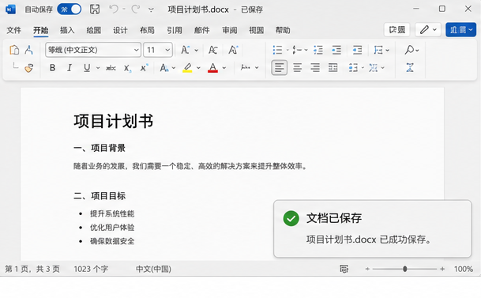The width and height of the screenshot is (481, 298).
Task: Increase paragraph indent
Action: (x=357, y=50)
